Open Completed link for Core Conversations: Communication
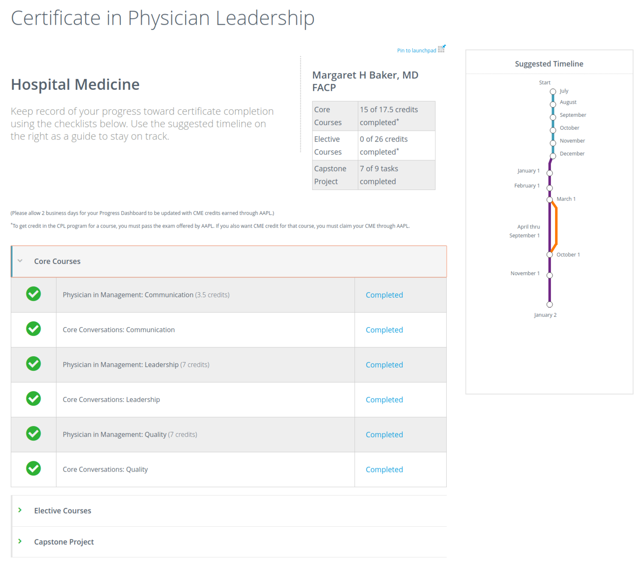 pyautogui.click(x=384, y=330)
